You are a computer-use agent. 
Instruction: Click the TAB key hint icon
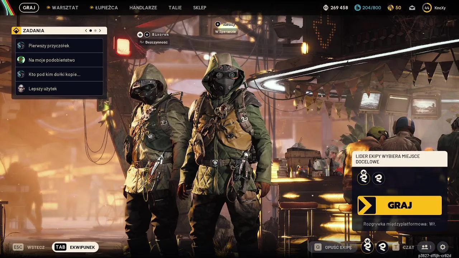coord(61,247)
